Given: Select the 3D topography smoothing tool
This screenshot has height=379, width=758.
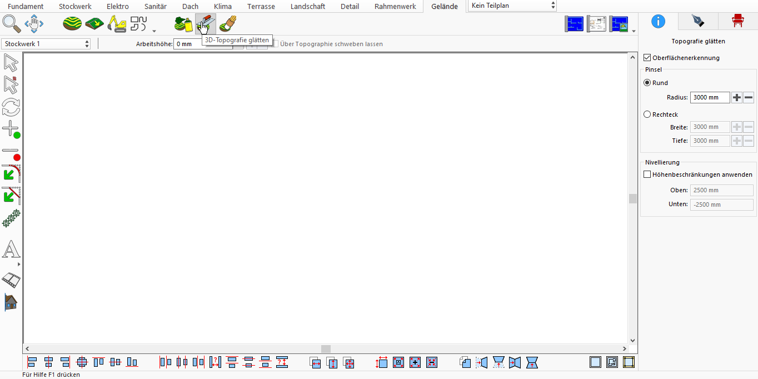Looking at the screenshot, I should pos(206,24).
